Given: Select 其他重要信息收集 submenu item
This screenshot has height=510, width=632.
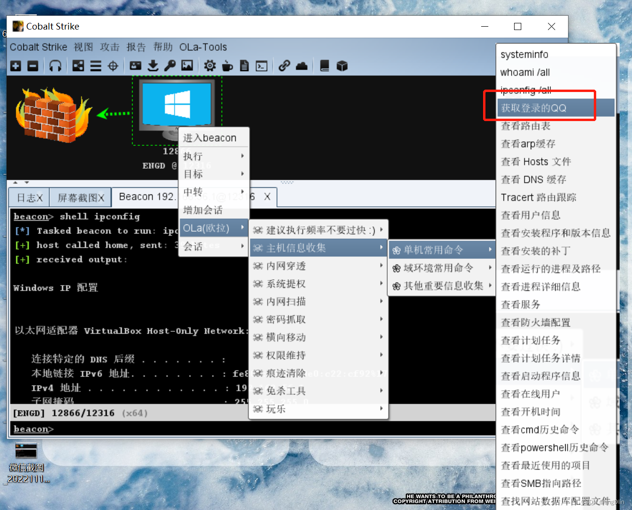Looking at the screenshot, I should tap(442, 286).
